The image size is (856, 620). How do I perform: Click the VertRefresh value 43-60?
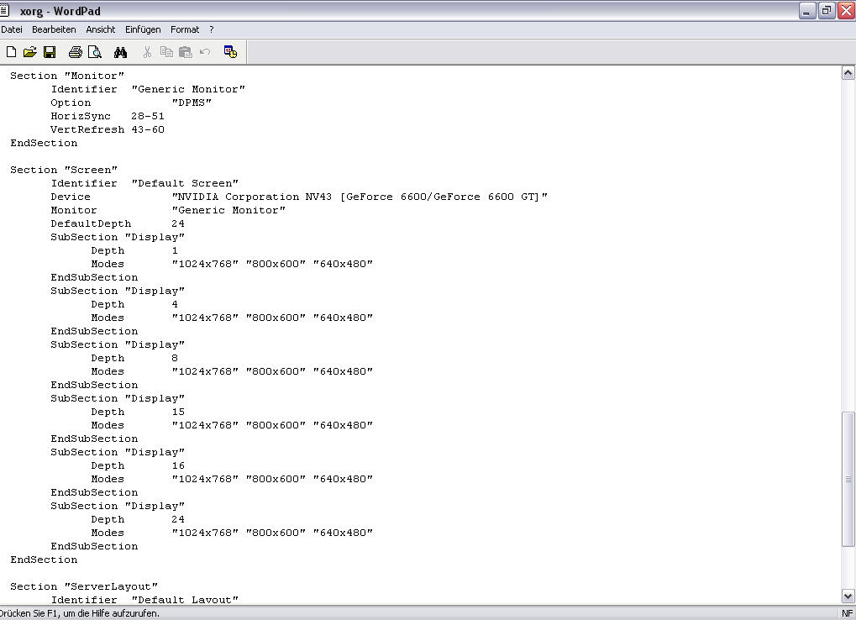pos(147,129)
